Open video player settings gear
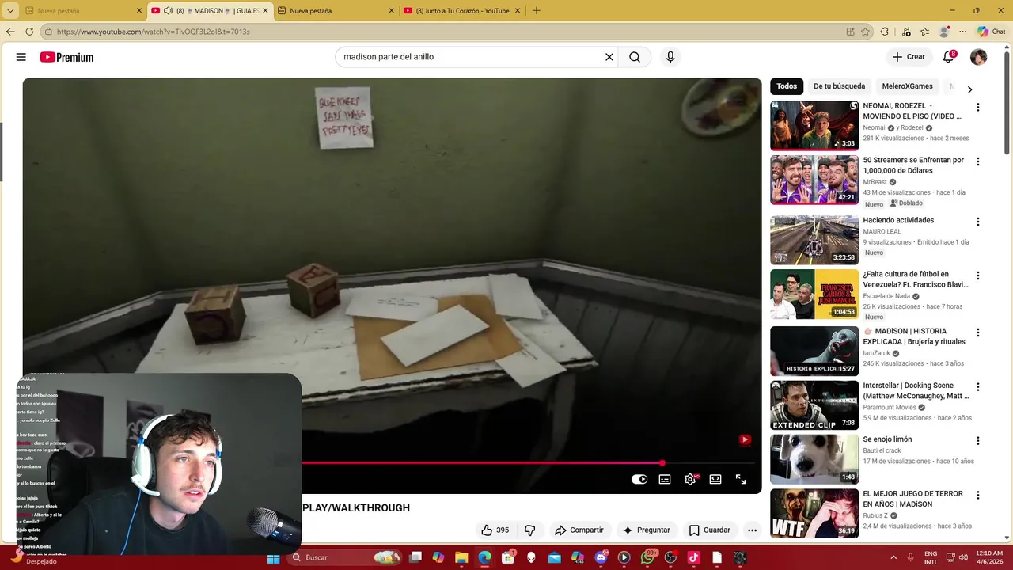This screenshot has height=570, width=1013. point(690,479)
